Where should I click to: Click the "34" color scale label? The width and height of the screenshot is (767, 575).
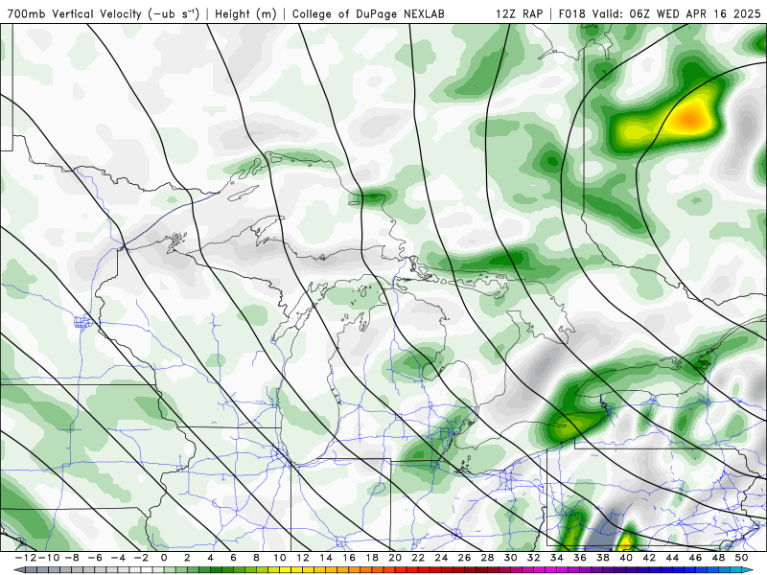557,558
